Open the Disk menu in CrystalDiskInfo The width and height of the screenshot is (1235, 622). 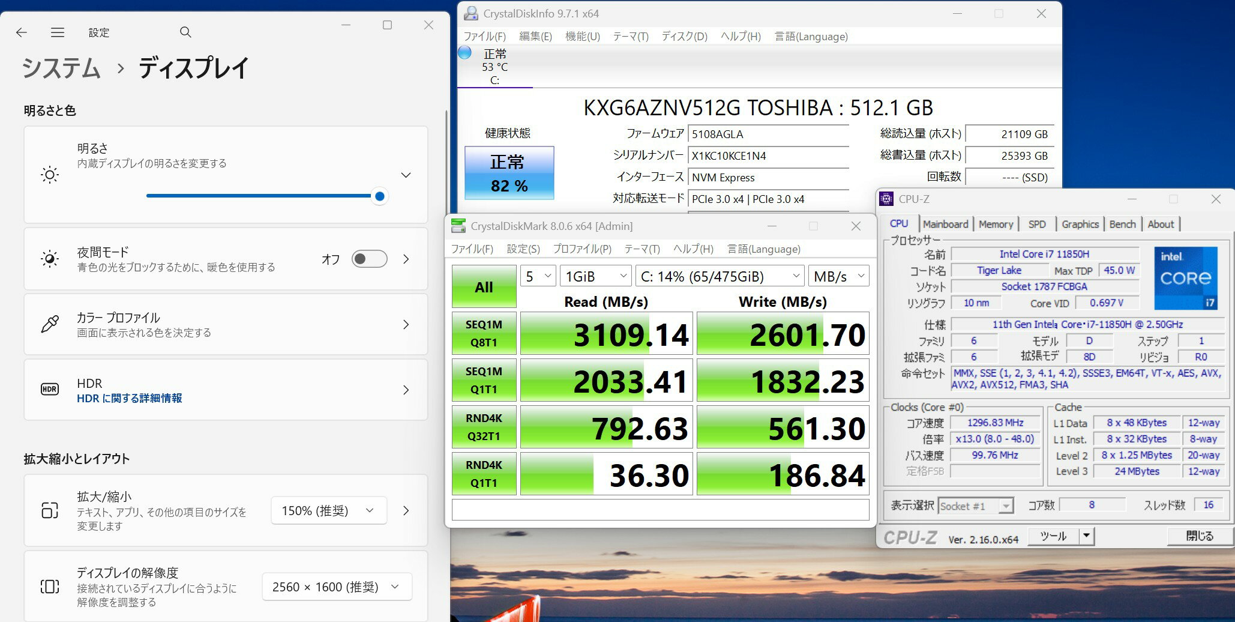(684, 37)
